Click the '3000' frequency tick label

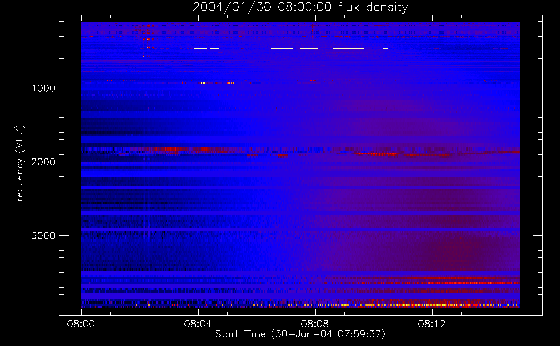(43, 236)
